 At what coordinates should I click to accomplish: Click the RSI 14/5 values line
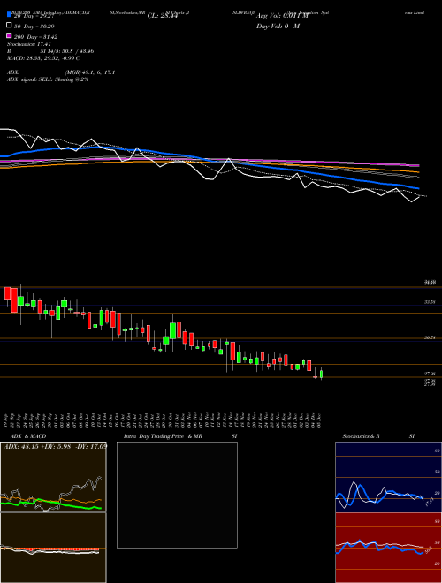[x=50, y=51]
